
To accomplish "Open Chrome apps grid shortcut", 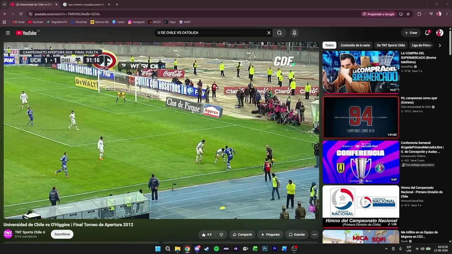I will pyautogui.click(x=4, y=22).
